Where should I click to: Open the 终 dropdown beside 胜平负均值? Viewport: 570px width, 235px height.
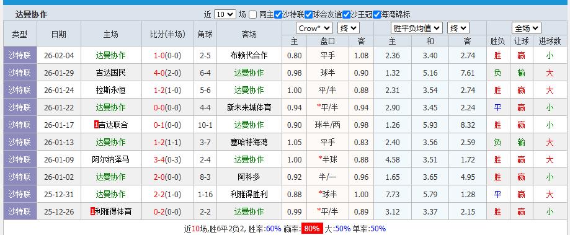458,29
